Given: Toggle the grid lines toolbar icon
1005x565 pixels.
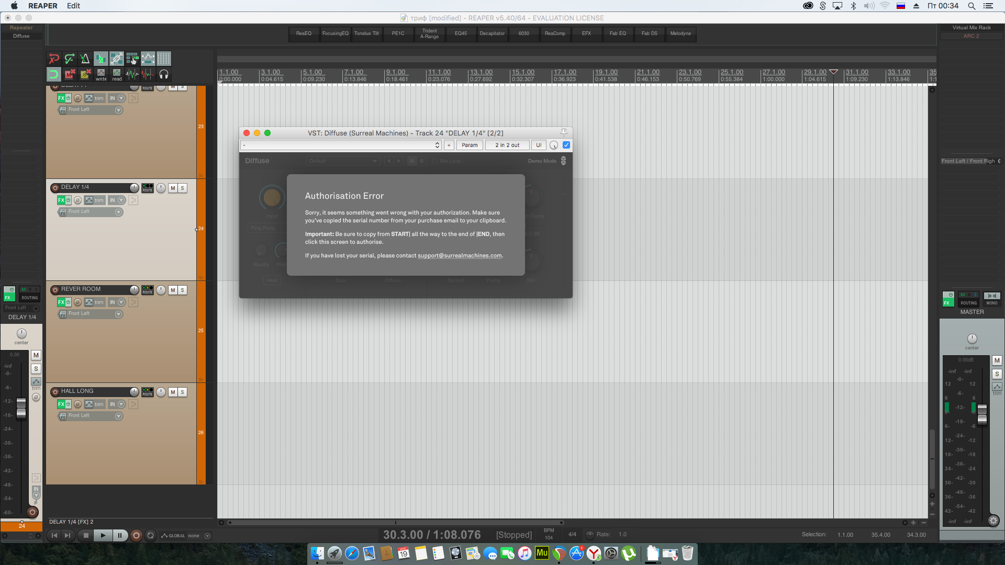Looking at the screenshot, I should click(x=164, y=59).
